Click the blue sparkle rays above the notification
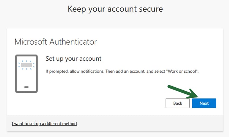 coord(26,60)
